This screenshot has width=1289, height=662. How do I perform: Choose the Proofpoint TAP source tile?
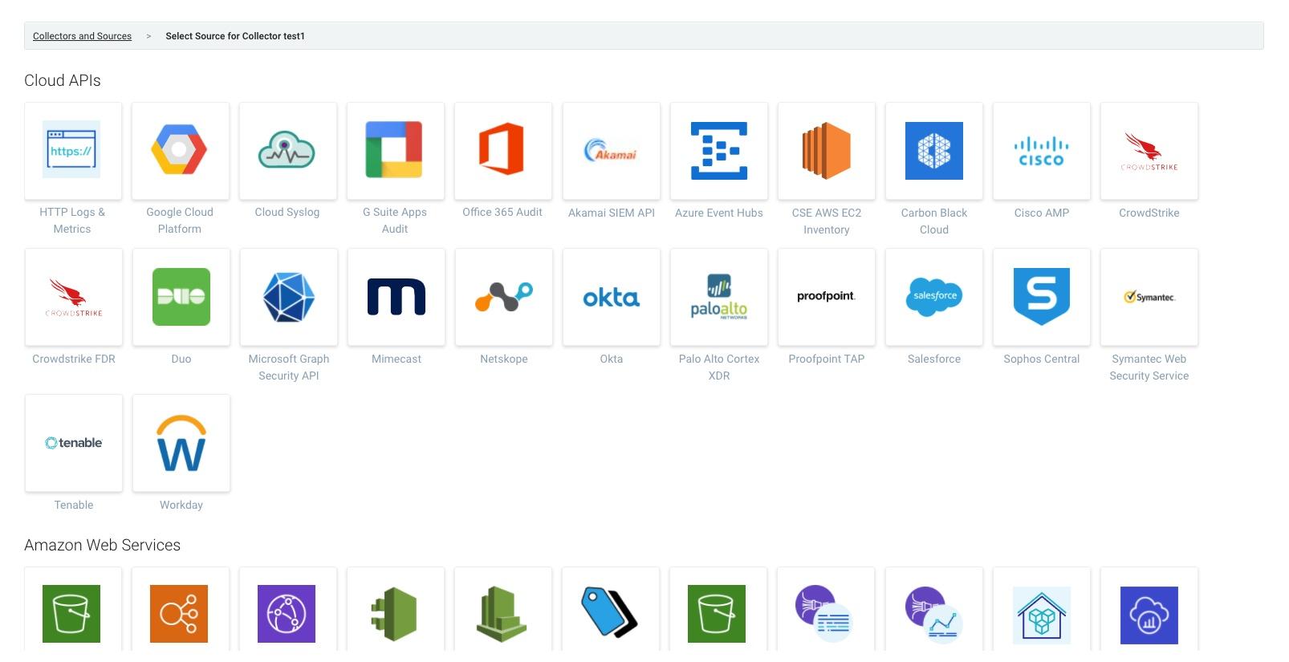827,297
